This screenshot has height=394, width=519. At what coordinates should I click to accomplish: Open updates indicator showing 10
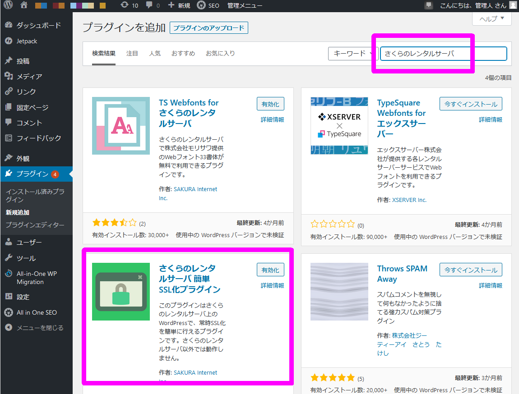point(130,5)
